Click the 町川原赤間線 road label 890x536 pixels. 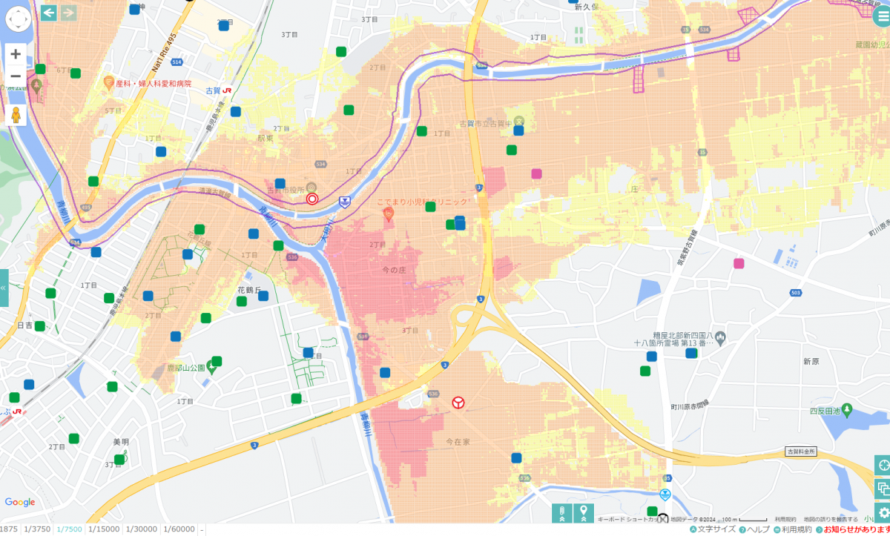pos(688,406)
